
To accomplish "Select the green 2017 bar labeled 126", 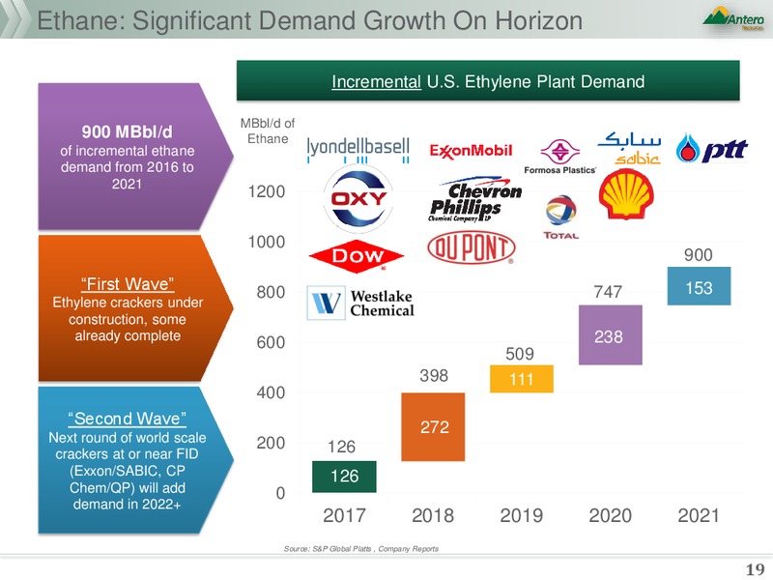I will [x=344, y=477].
